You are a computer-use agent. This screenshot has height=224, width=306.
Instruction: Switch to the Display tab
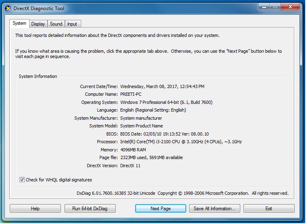pyautogui.click(x=38, y=24)
